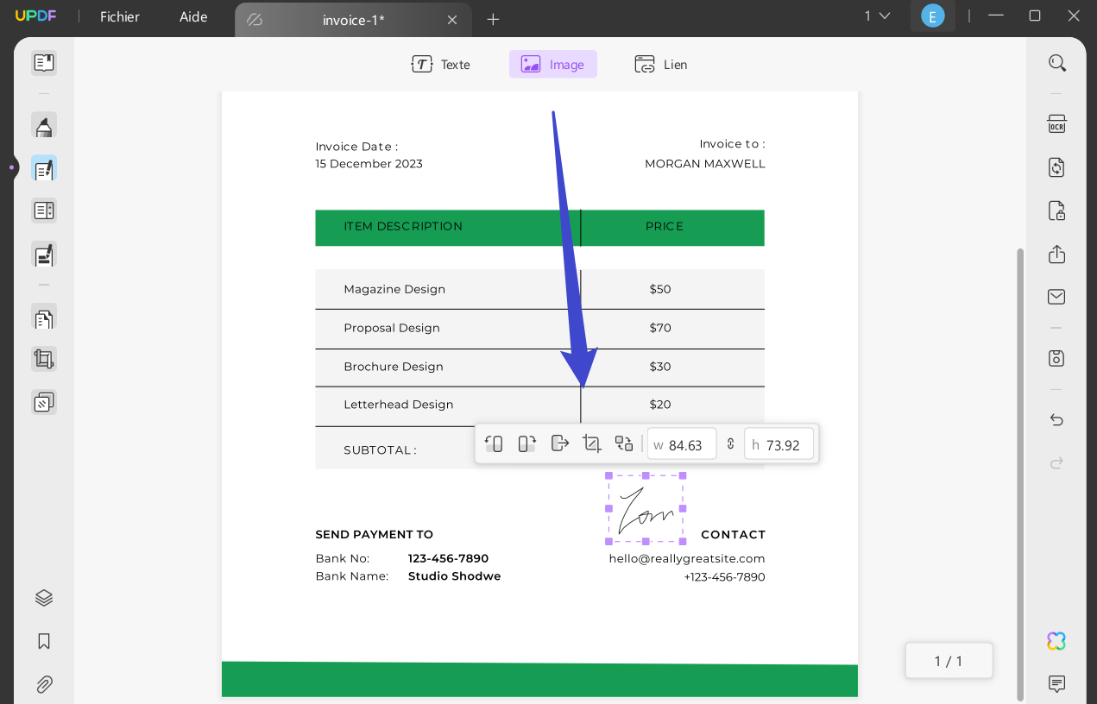Click the Studio Shodwe bank name
The width and height of the screenshot is (1097, 704).
tap(454, 576)
